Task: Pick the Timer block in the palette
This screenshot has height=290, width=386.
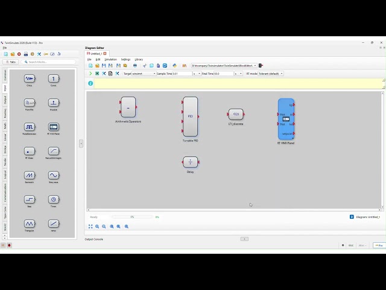Action: pyautogui.click(x=54, y=199)
